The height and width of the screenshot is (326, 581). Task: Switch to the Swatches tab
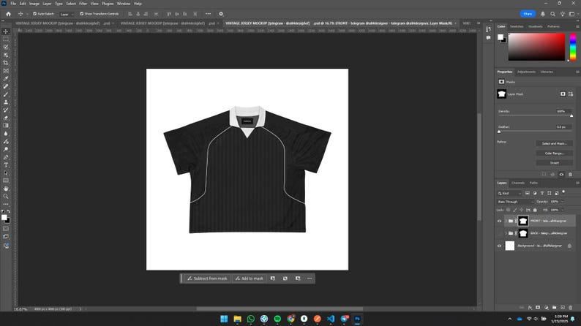click(517, 26)
